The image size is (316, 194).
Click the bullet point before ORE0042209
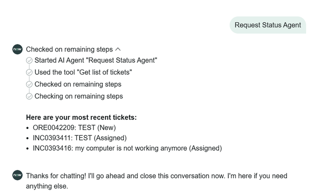(x=28, y=128)
